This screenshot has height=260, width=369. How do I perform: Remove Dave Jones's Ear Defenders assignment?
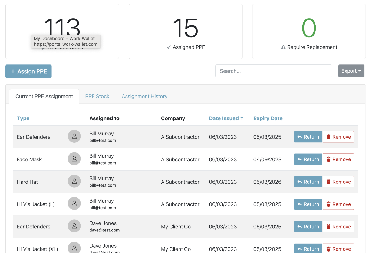click(338, 227)
